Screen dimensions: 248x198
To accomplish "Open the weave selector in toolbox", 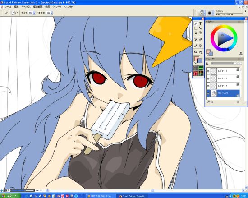I will coord(201,74).
